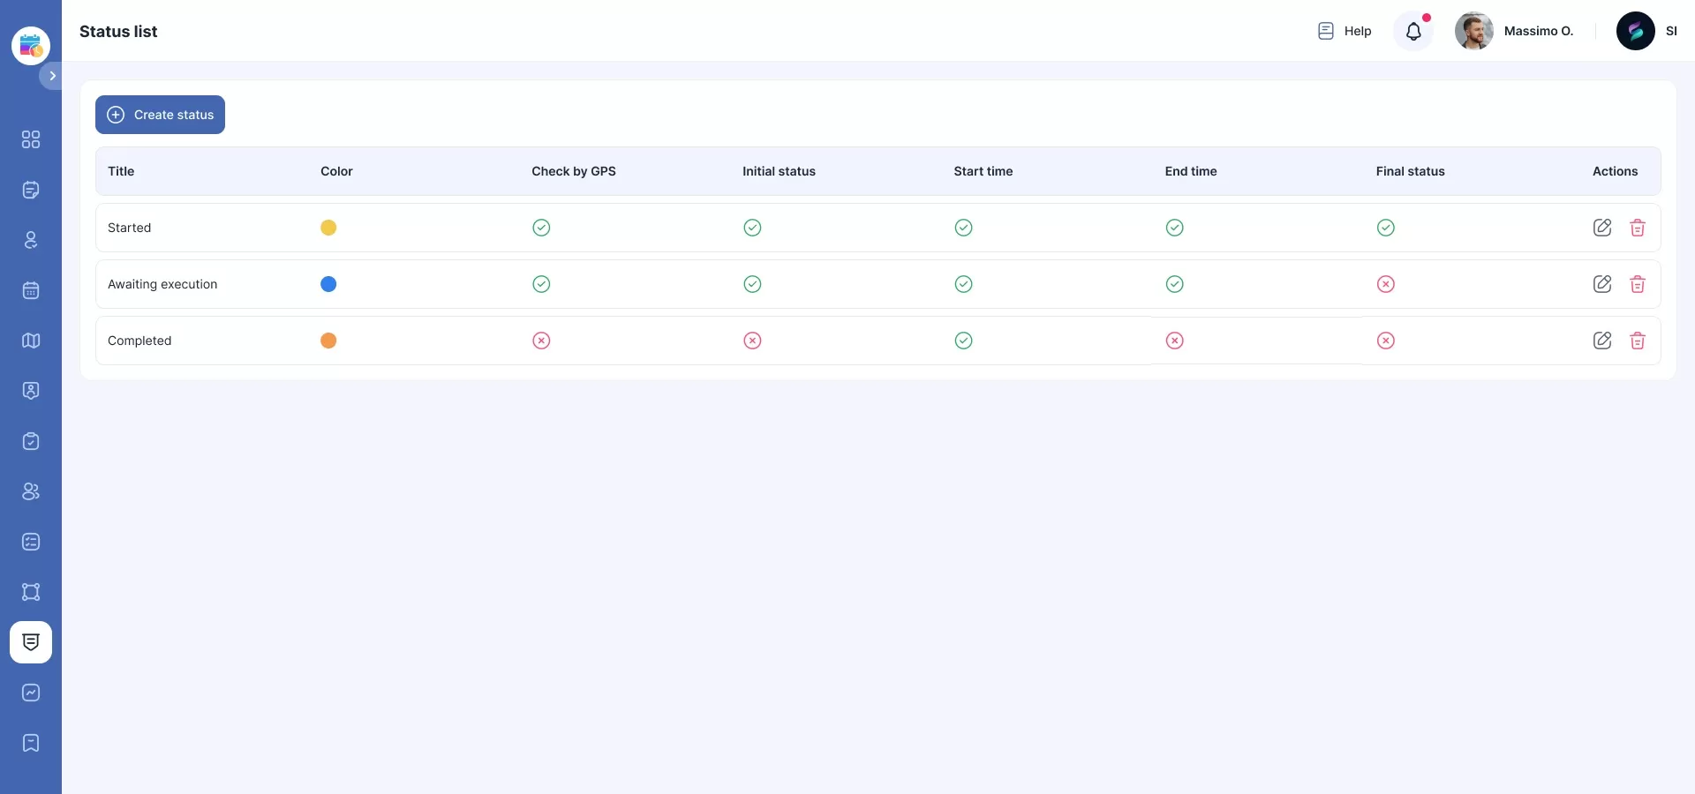Open the bookmark icon at sidebar bottom
Screen dimensions: 1695x794
pos(31,744)
